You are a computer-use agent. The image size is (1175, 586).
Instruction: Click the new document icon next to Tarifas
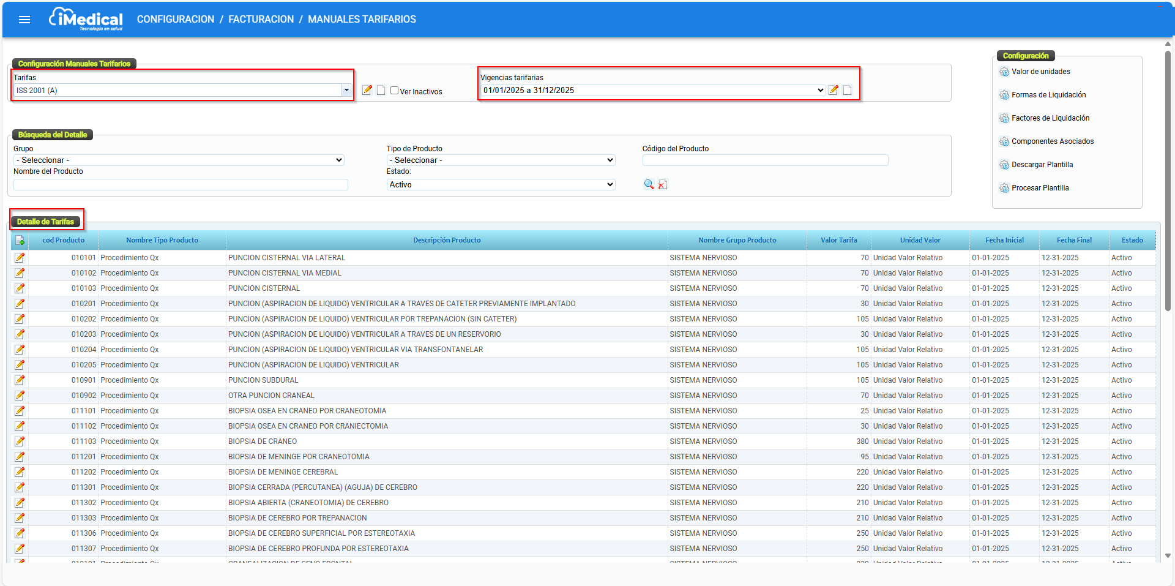coord(381,90)
